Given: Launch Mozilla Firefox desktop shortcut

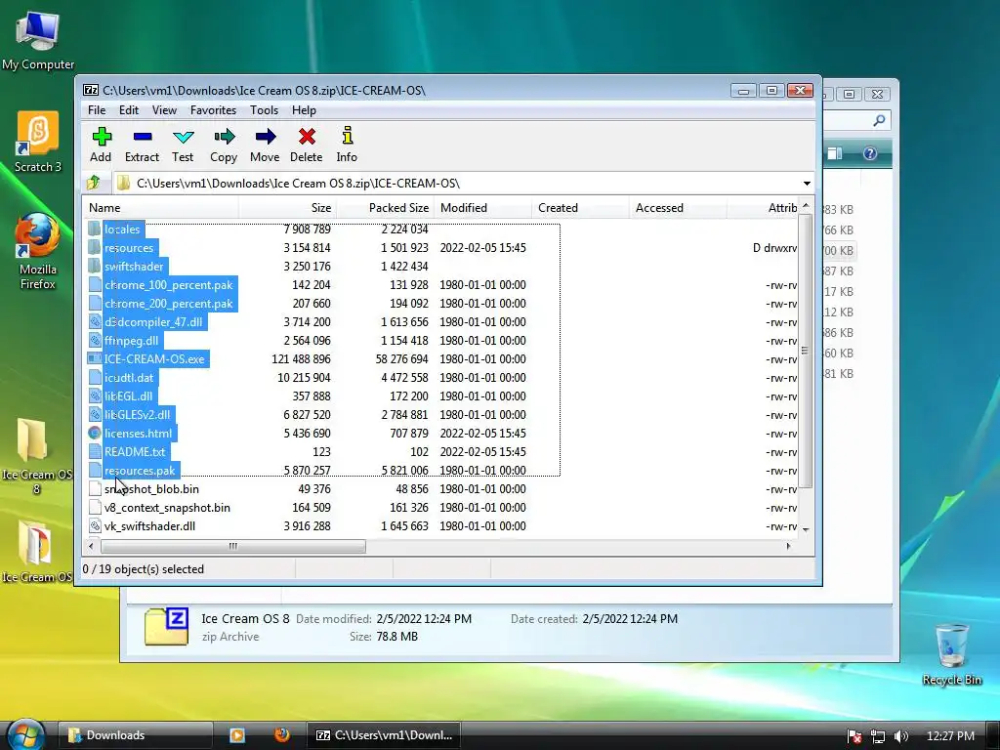Looking at the screenshot, I should pyautogui.click(x=38, y=252).
